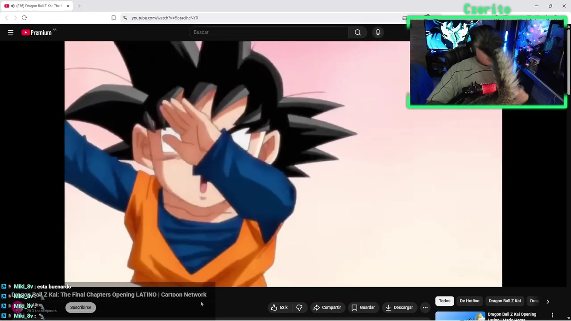Select the Dragon Ball Z Kai filter chip
Image resolution: width=571 pixels, height=321 pixels.
point(505,301)
